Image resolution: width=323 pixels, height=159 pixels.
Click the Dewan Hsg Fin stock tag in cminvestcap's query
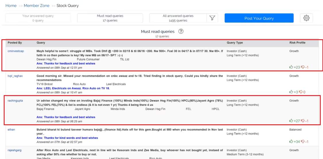coord(47,59)
